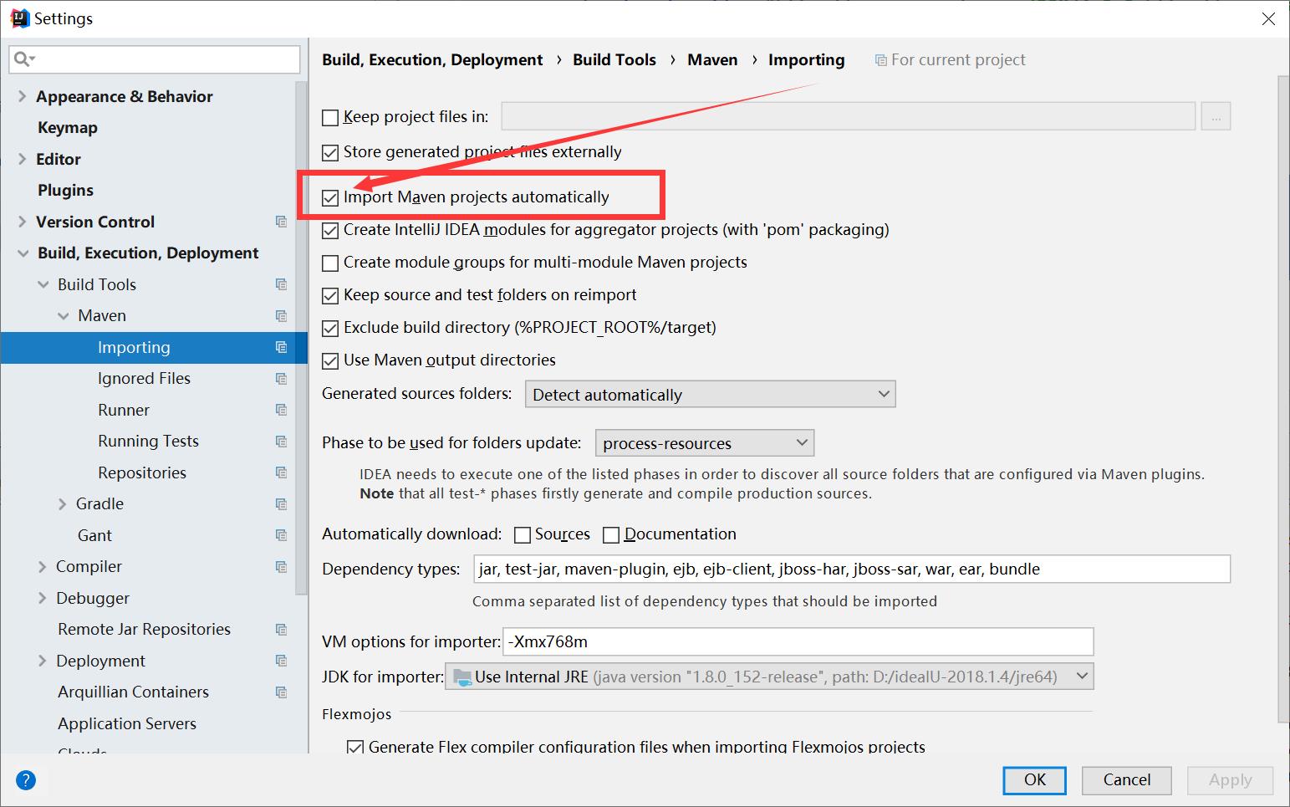The width and height of the screenshot is (1290, 807).
Task: Click project-level icon next to Gradle
Action: click(281, 504)
